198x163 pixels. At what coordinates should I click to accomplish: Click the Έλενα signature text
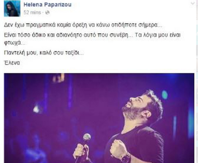(x=12, y=63)
